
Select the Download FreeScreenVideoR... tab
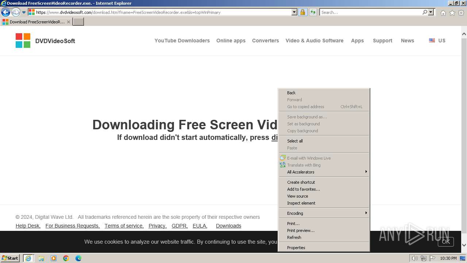tap(36, 22)
